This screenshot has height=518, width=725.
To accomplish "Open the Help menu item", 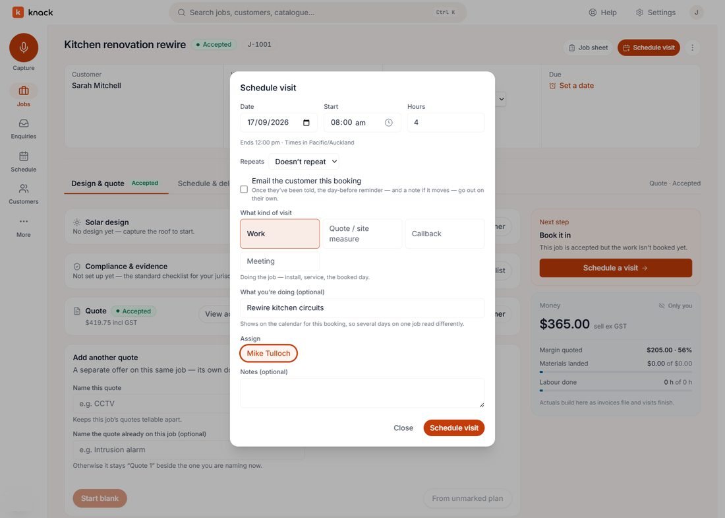I will click(602, 13).
